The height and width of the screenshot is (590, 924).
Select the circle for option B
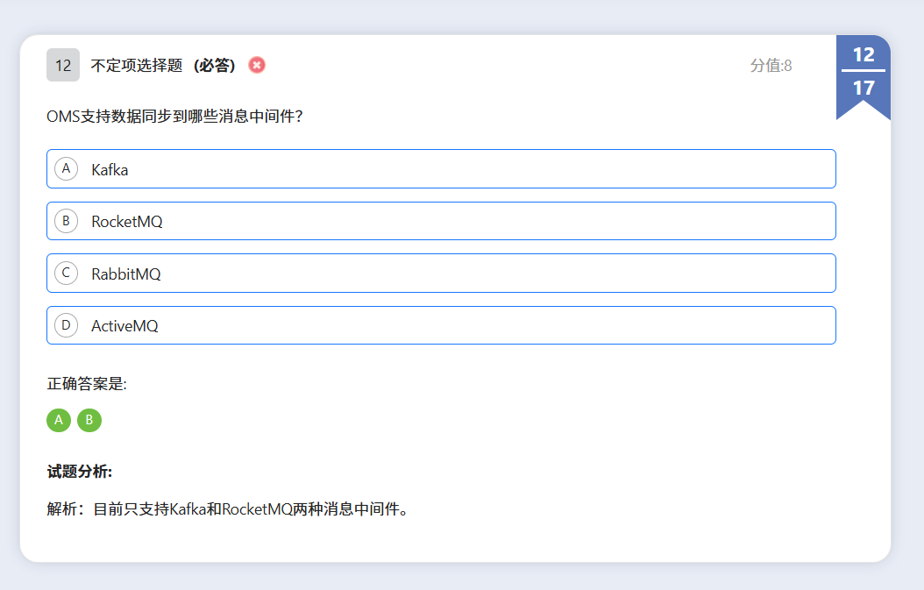tap(66, 221)
